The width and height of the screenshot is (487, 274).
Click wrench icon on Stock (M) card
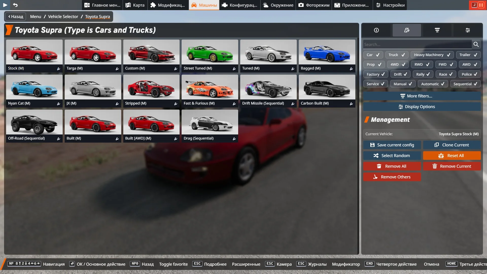pos(59,68)
